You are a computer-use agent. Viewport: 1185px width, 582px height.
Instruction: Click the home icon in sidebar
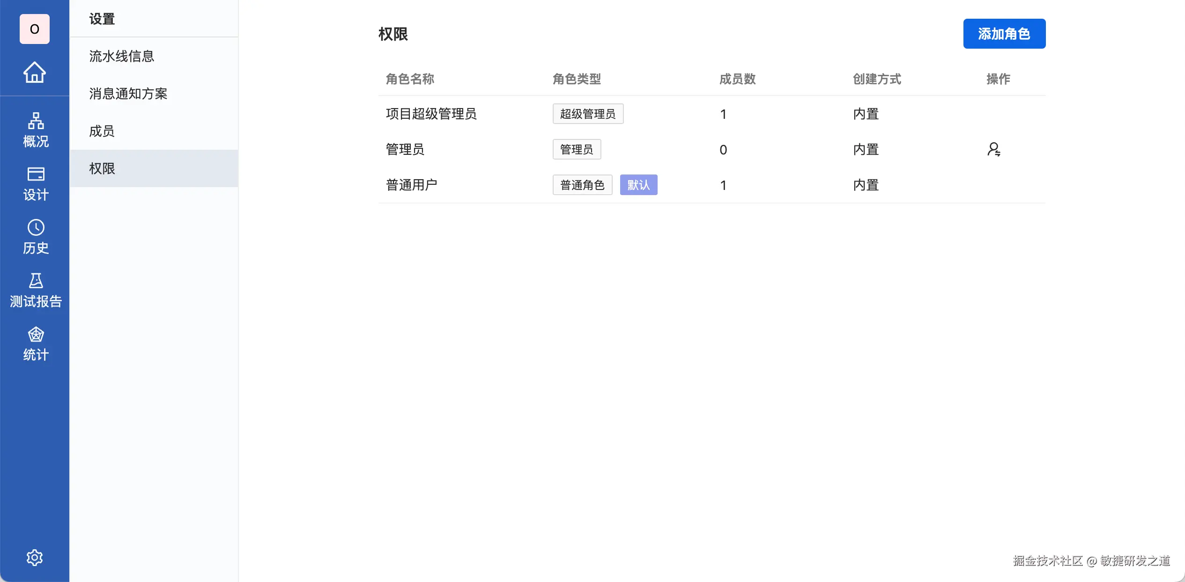tap(35, 73)
